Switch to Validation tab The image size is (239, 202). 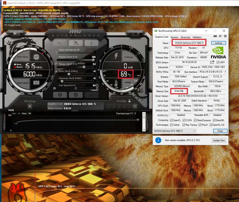(x=197, y=37)
